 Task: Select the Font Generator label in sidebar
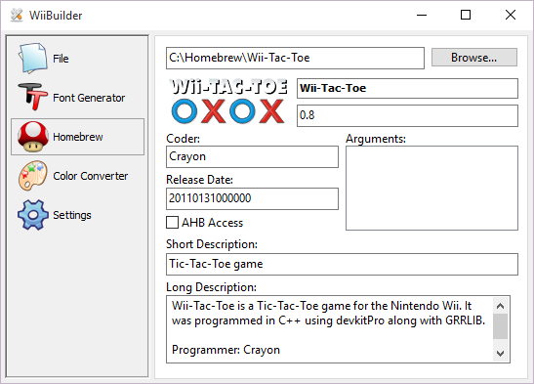pos(89,98)
